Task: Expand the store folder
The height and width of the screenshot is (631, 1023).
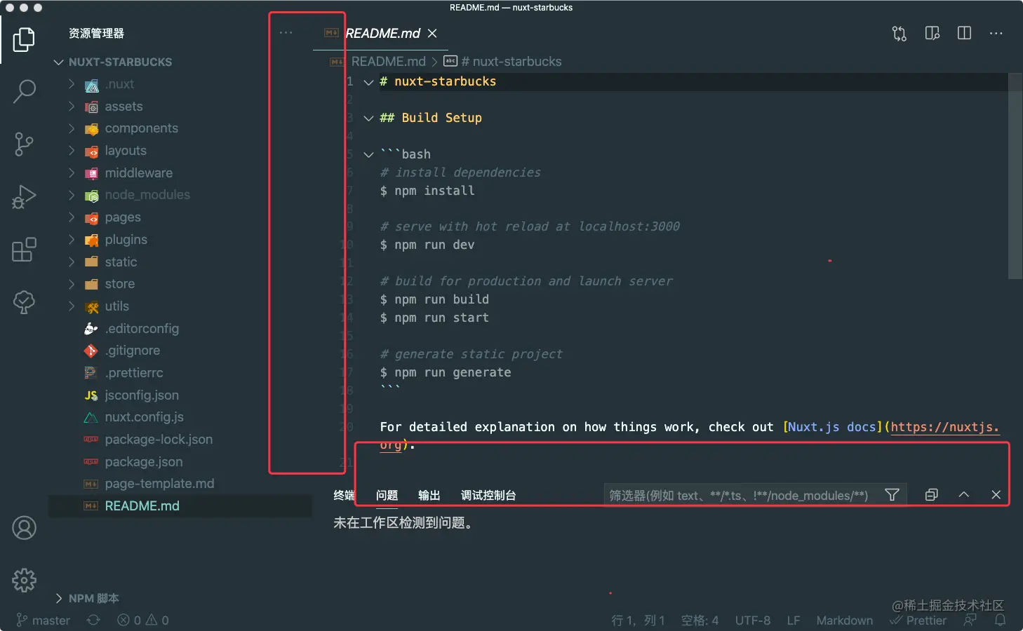Action: pyautogui.click(x=72, y=284)
